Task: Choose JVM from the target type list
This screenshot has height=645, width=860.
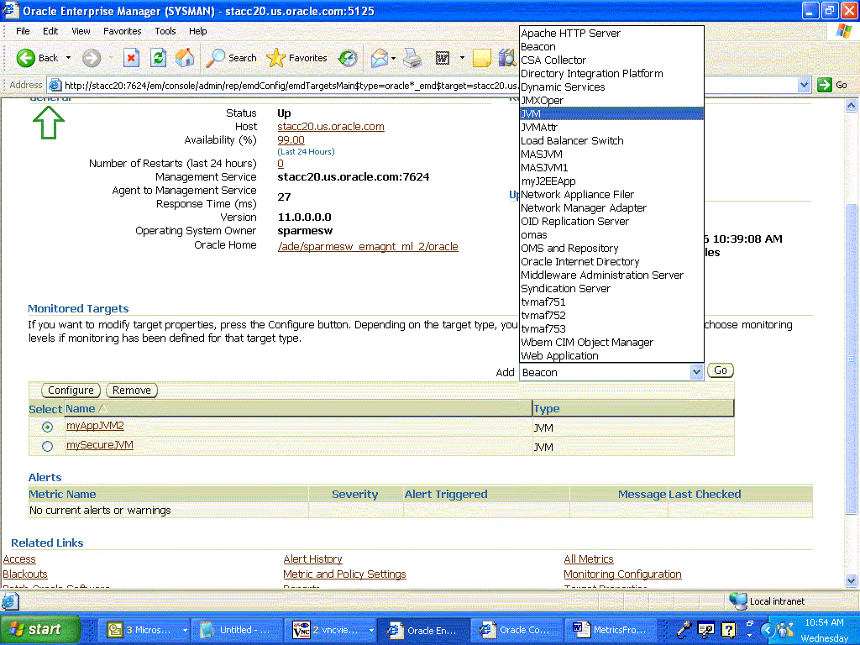Action: 611,113
